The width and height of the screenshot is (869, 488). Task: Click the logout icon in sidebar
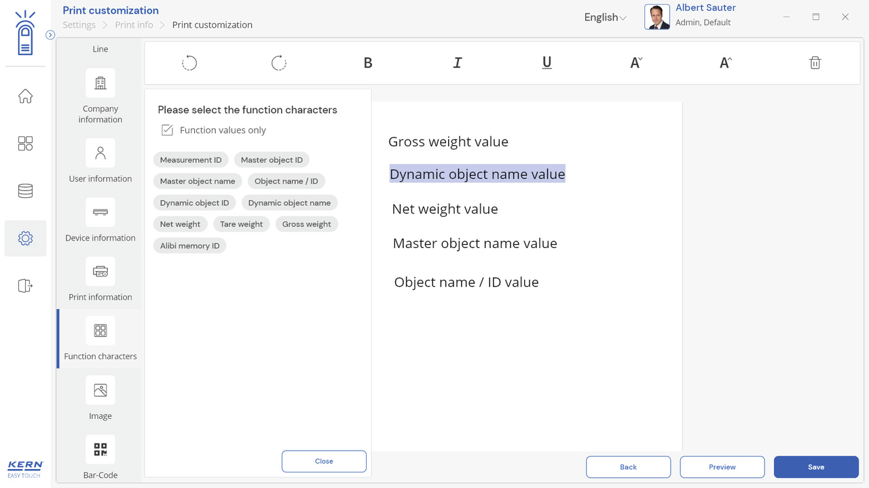(x=25, y=286)
